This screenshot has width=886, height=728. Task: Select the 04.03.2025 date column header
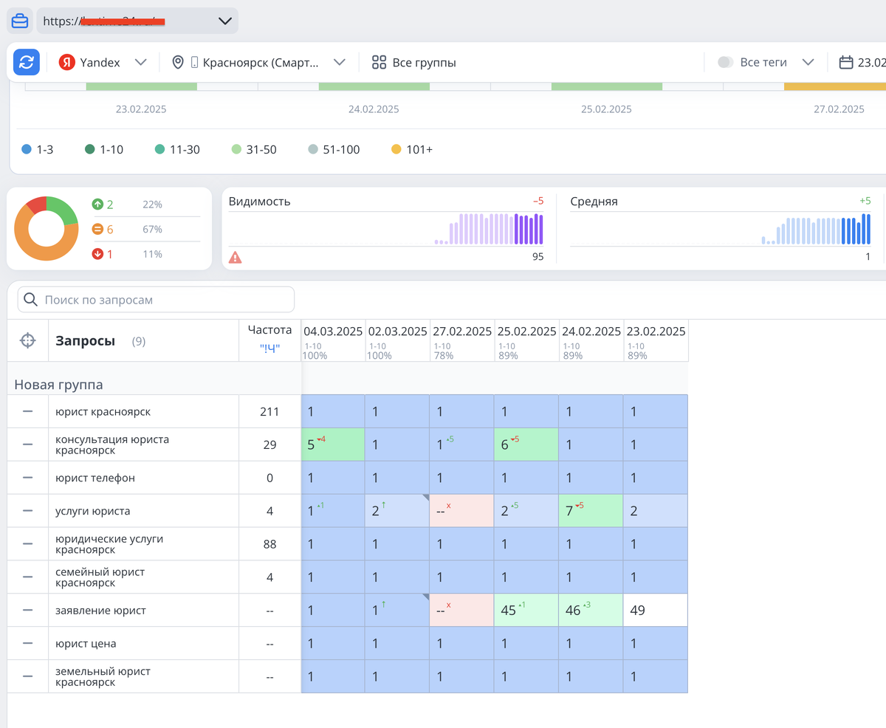click(x=333, y=340)
